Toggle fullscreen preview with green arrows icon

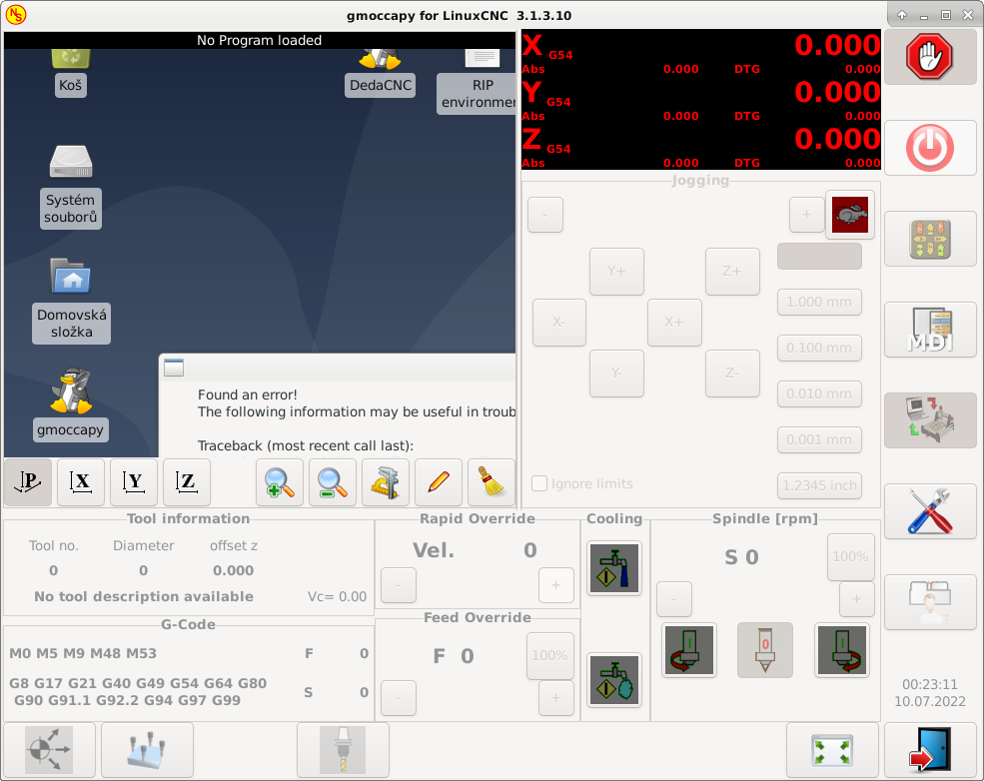tap(832, 750)
